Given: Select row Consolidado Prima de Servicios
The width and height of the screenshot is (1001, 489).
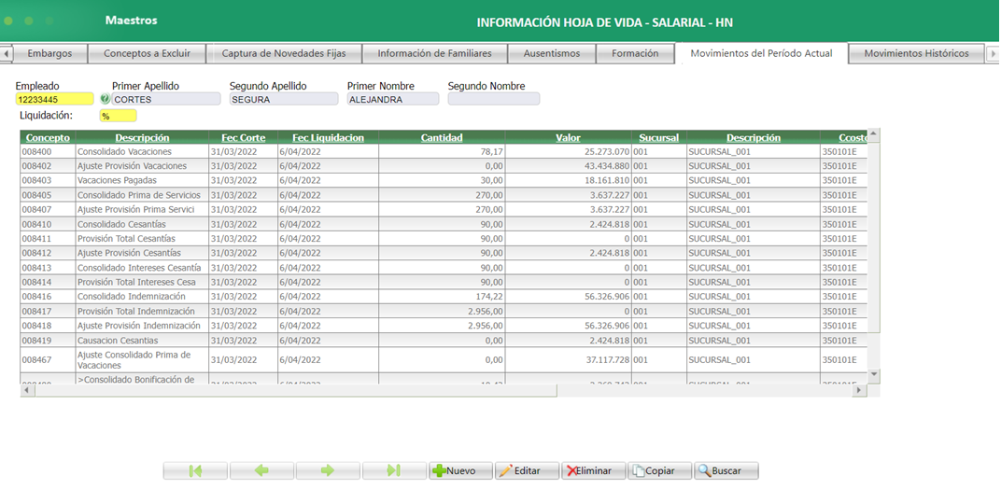Looking at the screenshot, I should coord(444,195).
